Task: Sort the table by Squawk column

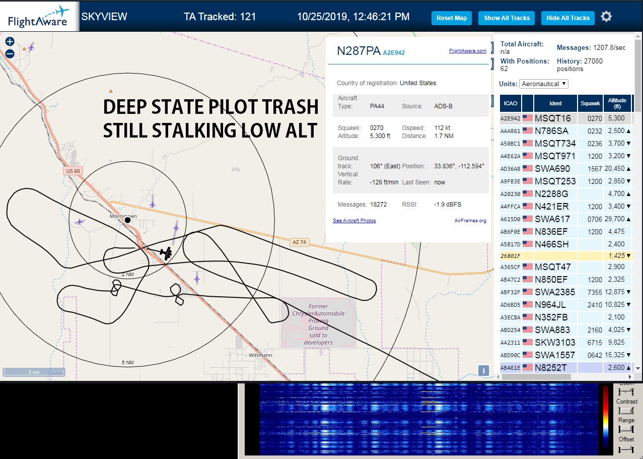Action: (x=590, y=103)
